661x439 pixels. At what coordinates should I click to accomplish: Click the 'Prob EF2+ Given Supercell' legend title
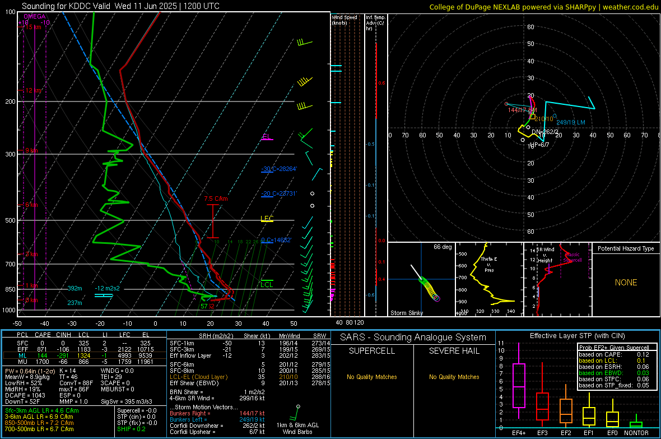[614, 348]
